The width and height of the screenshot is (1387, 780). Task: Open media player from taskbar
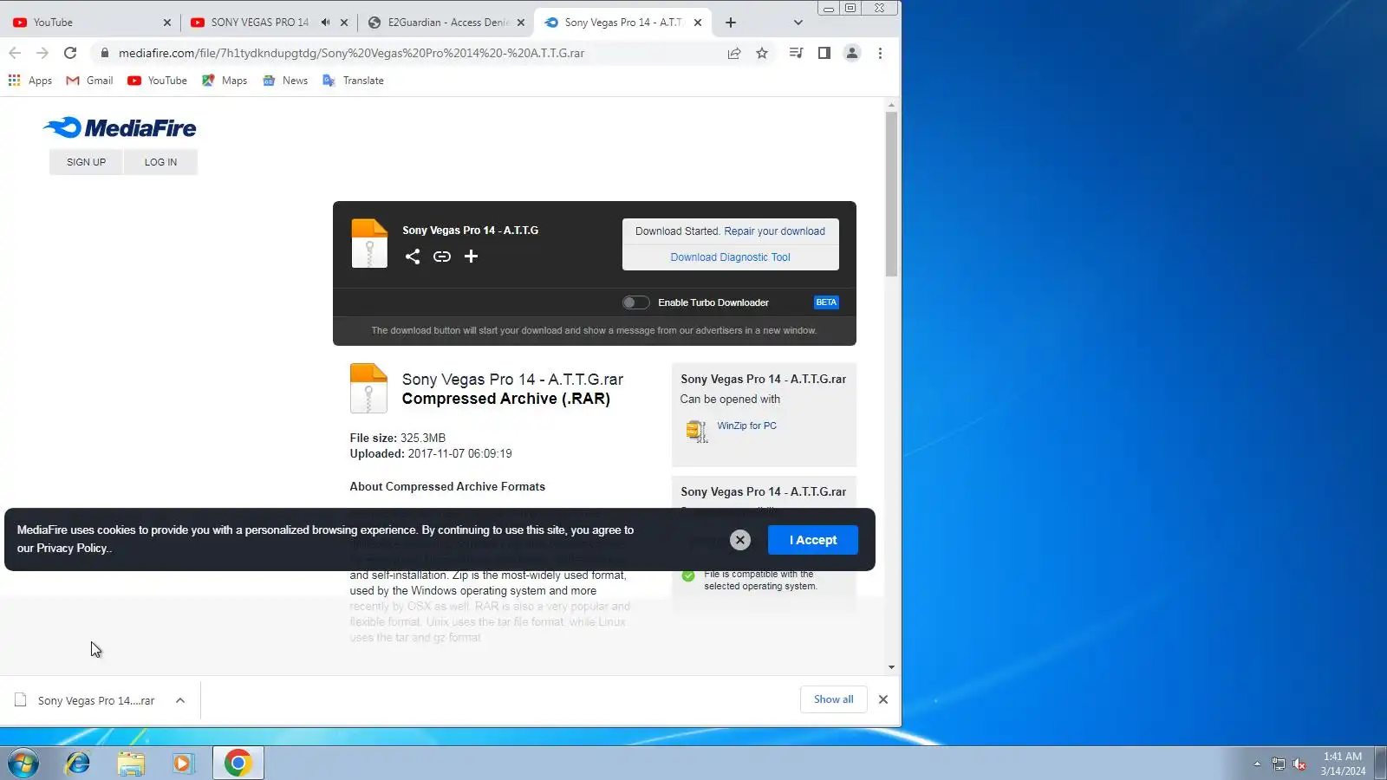(183, 764)
